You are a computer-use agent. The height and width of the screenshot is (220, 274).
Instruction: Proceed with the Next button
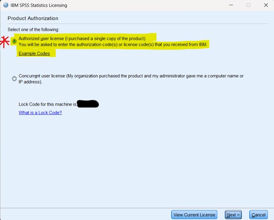pyautogui.click(x=233, y=215)
